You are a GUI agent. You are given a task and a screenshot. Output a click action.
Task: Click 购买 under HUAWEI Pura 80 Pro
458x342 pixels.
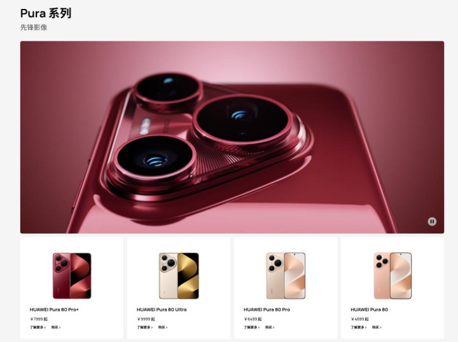pos(270,327)
